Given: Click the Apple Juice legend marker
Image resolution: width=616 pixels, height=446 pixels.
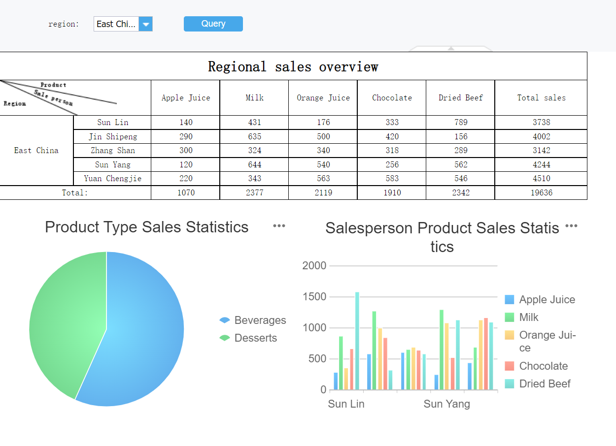Looking at the screenshot, I should (509, 299).
